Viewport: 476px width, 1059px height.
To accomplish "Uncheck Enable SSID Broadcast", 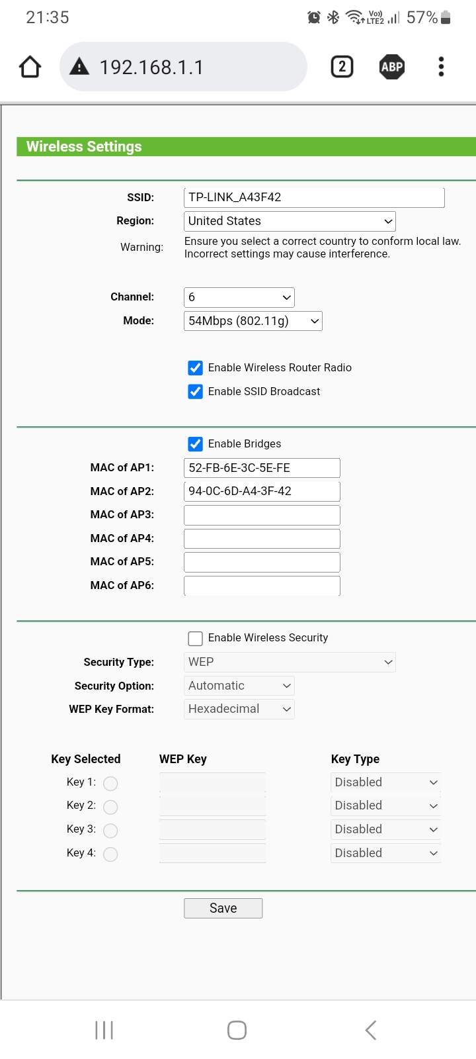I will [195, 392].
